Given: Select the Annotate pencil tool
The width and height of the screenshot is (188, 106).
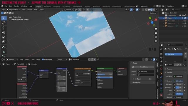Looking at the screenshot, I should pos(4,47).
